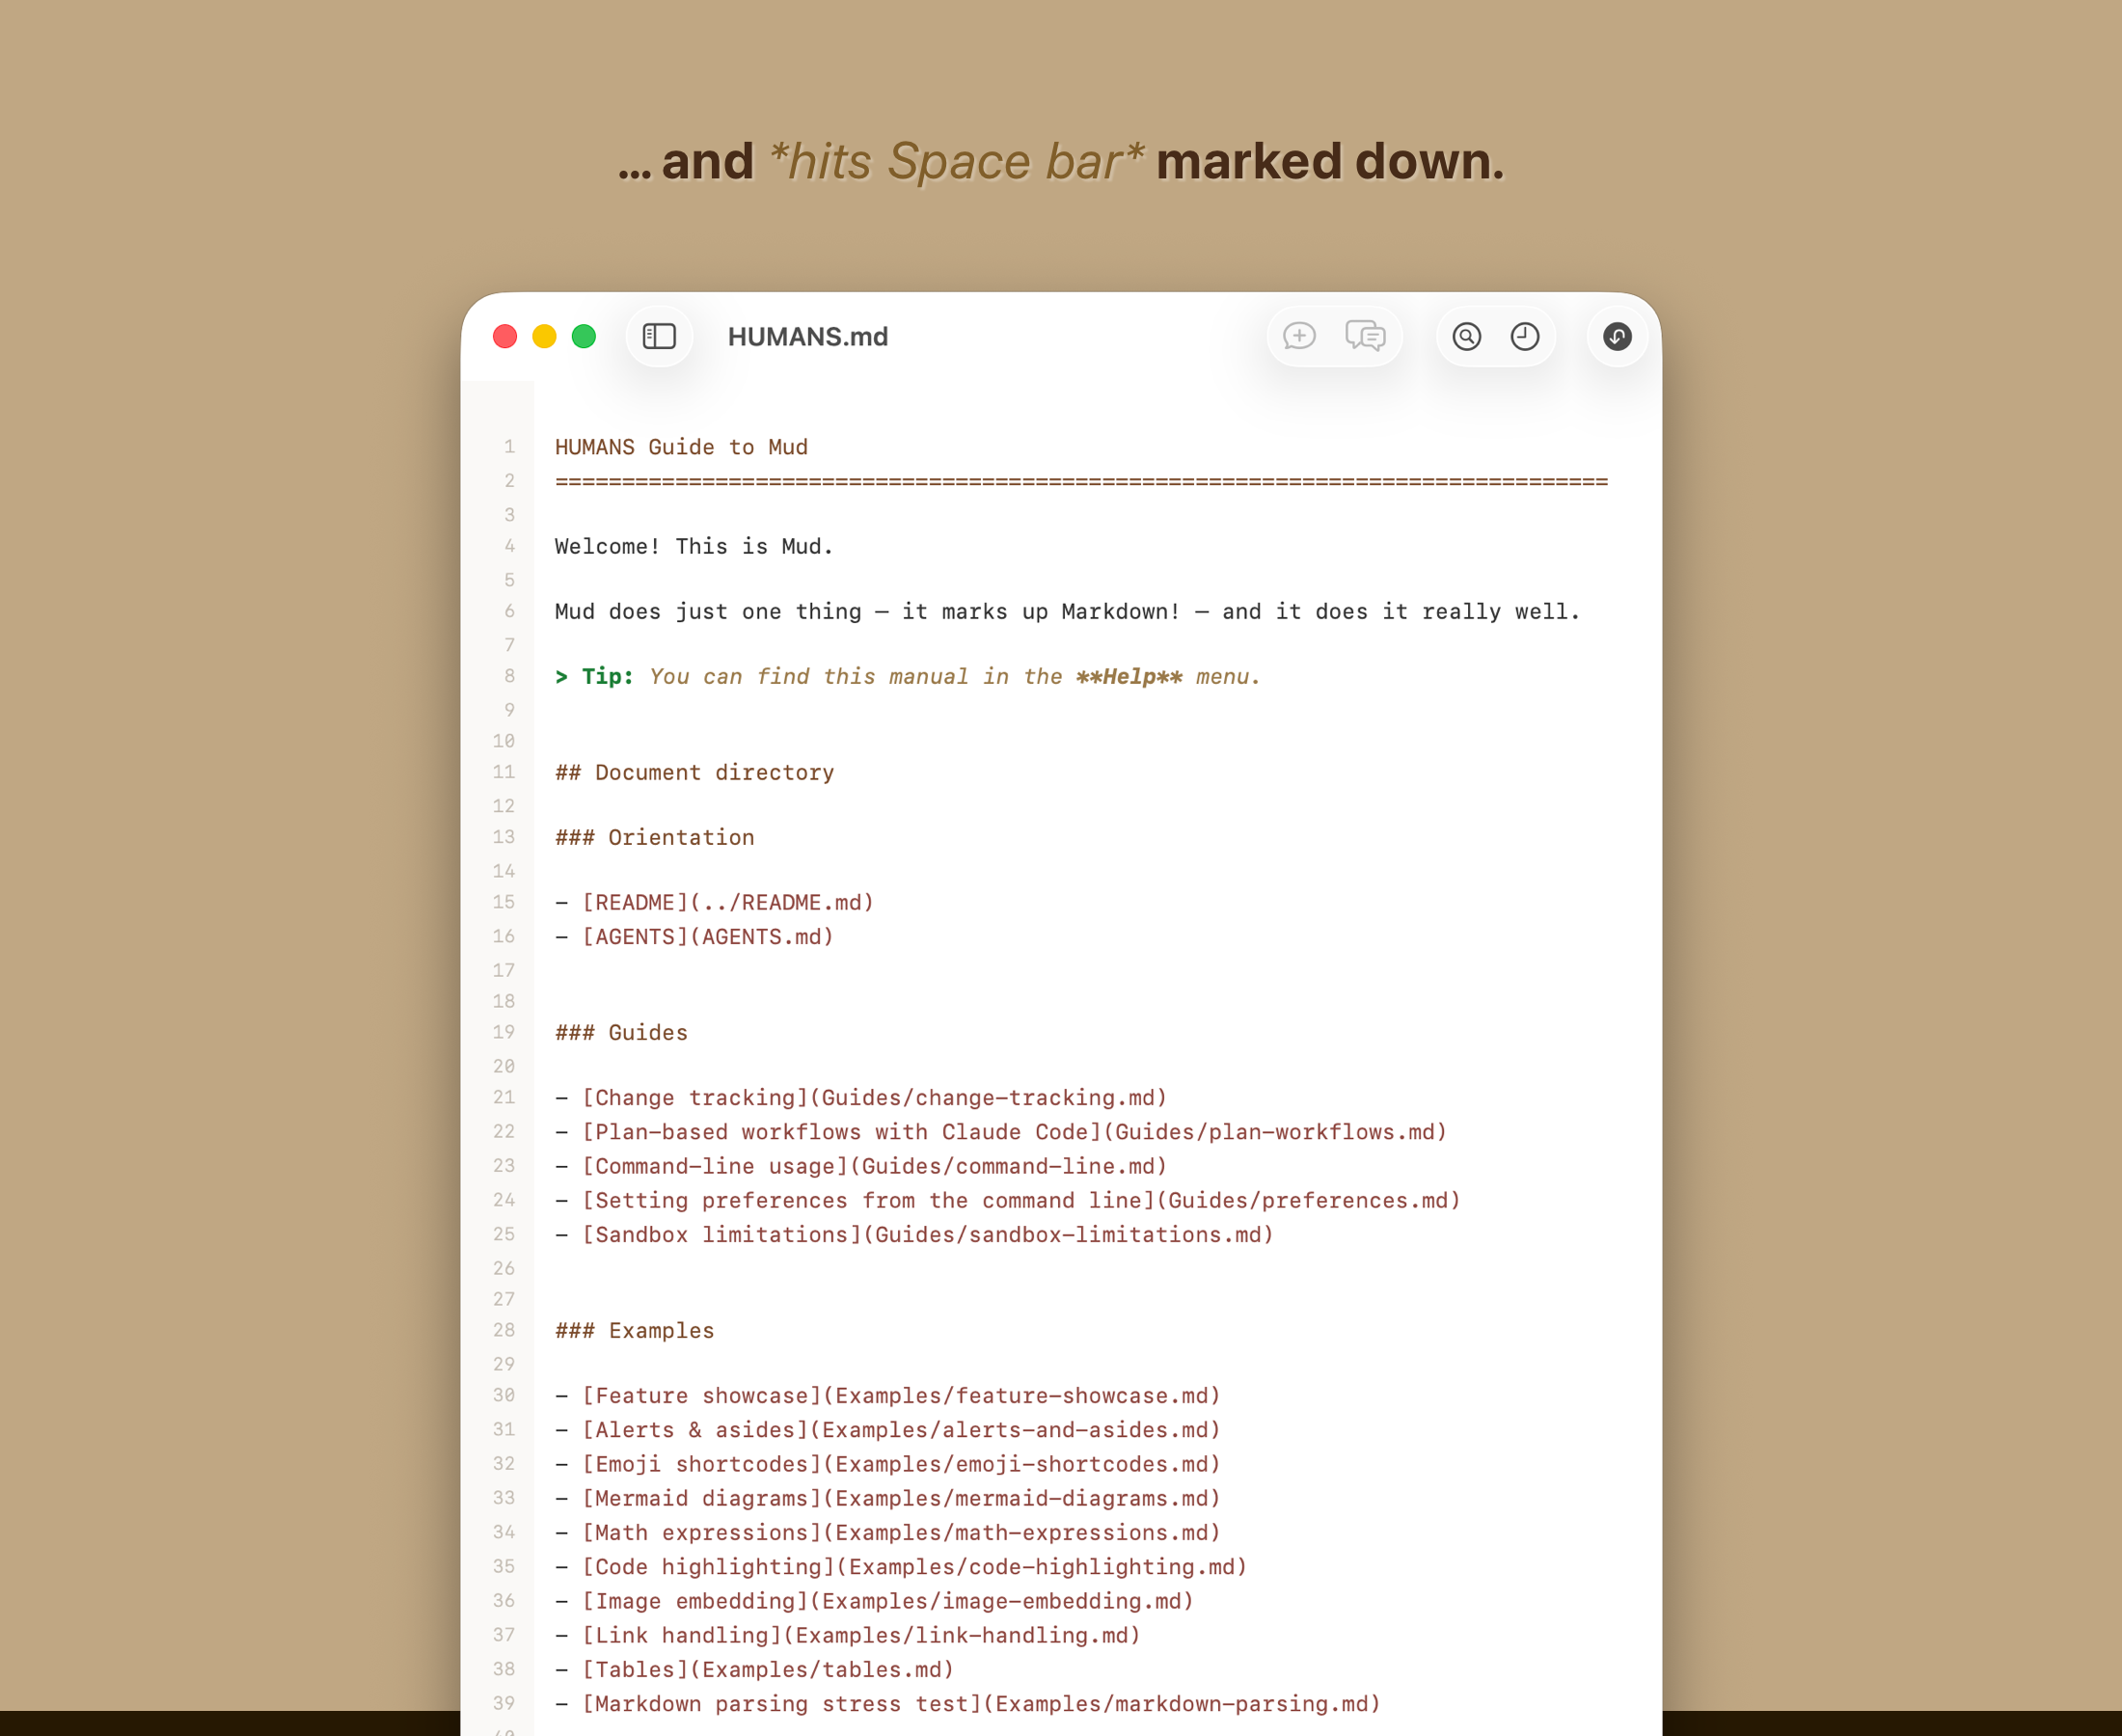Click the Markdown parsing stress test line

pos(968,1703)
